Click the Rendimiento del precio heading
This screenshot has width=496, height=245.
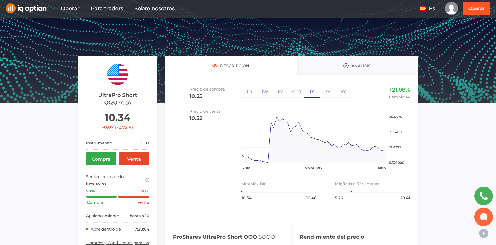[332, 237]
